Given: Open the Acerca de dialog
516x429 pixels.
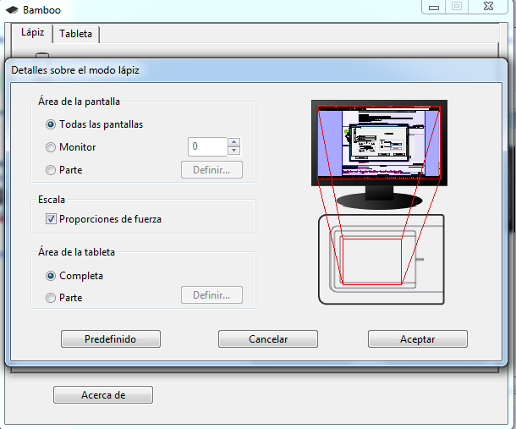Looking at the screenshot, I should pos(103,395).
